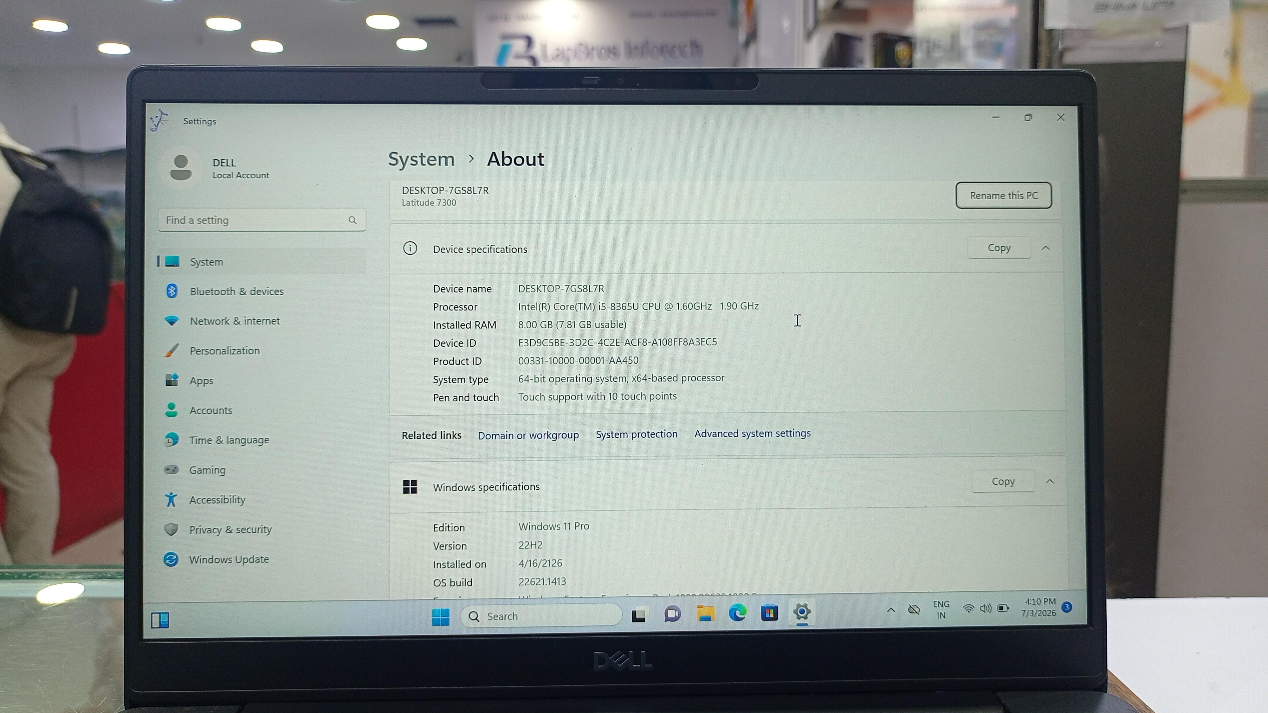Open the Apps settings icon

(x=171, y=380)
